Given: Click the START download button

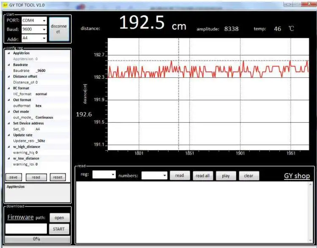Looking at the screenshot, I should coord(59,229).
